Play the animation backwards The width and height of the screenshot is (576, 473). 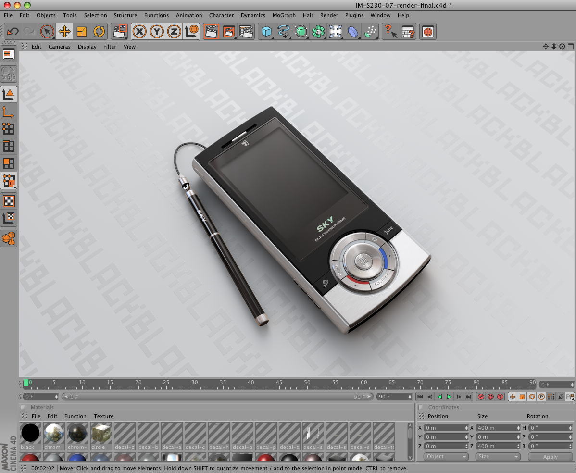(x=439, y=397)
